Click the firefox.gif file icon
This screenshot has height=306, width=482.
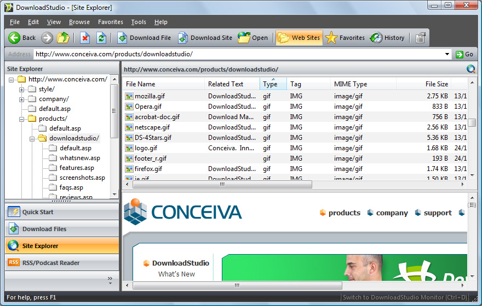tap(129, 169)
